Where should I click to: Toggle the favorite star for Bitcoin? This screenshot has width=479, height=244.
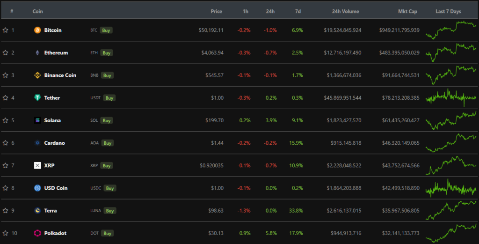[5, 30]
